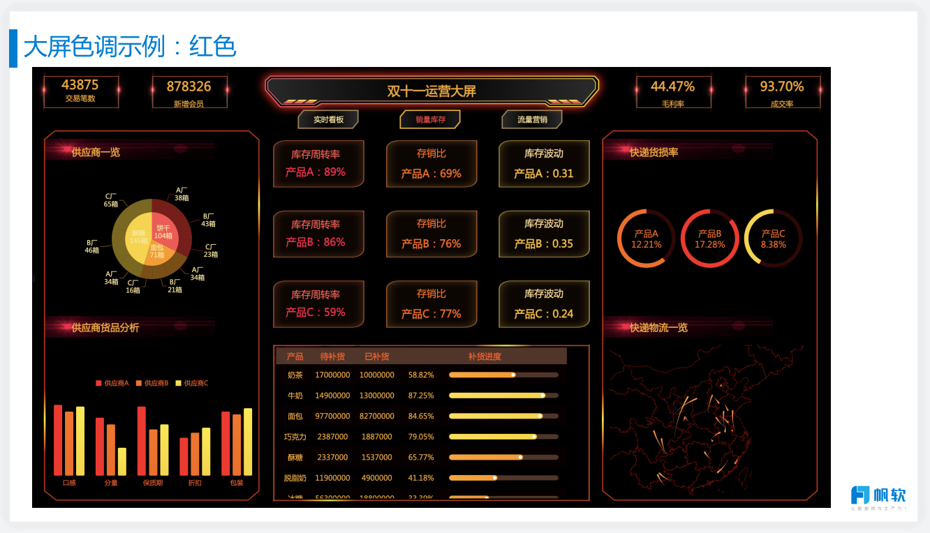This screenshot has width=930, height=533.
Task: Select the 1537000 replenished value for 酥糖
Action: click(x=376, y=457)
